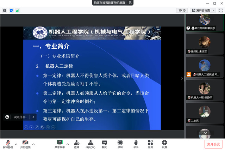225x150 pixels.
Task: Click the 离开会议 leave meeting button
Action: (213, 144)
